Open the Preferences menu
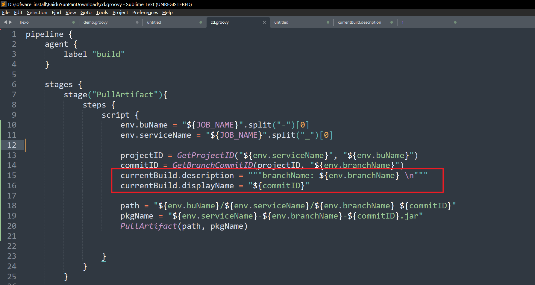 coord(145,12)
